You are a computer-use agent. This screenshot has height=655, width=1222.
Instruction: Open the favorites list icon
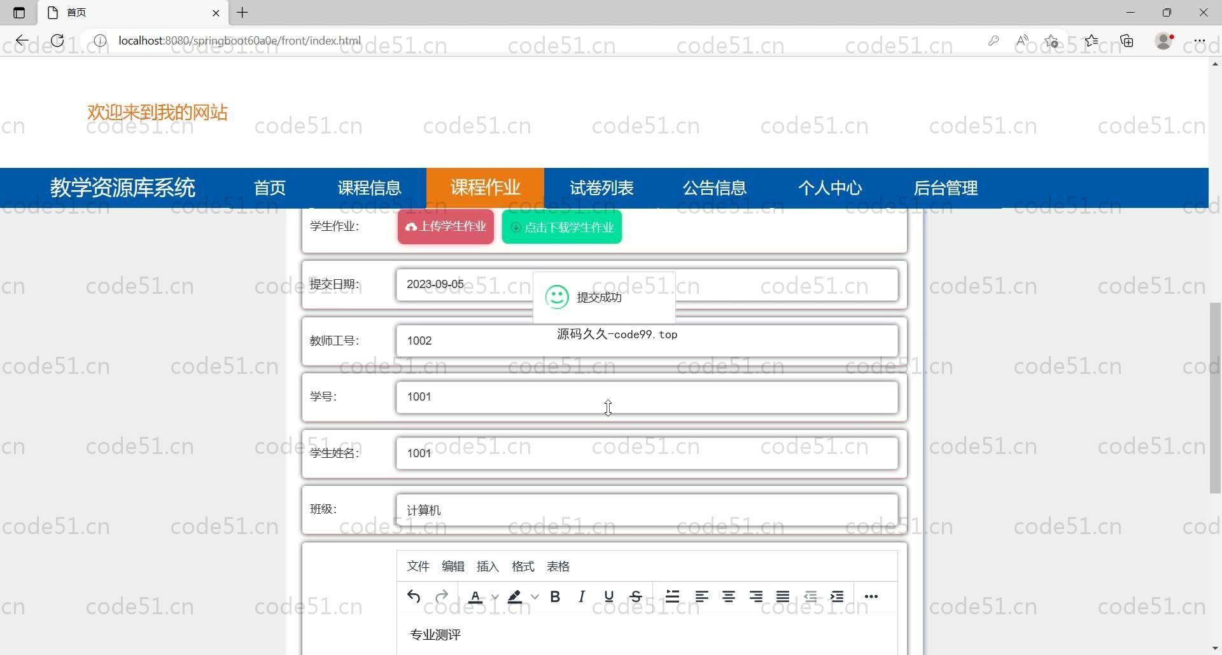[x=1092, y=41]
